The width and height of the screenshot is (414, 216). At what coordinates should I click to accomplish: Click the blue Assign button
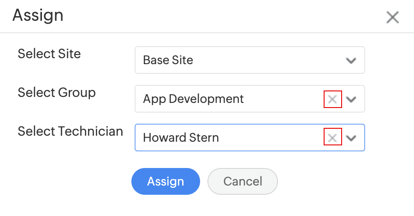(166, 181)
